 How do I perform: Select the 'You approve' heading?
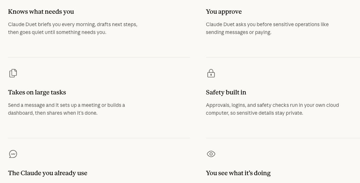(224, 12)
